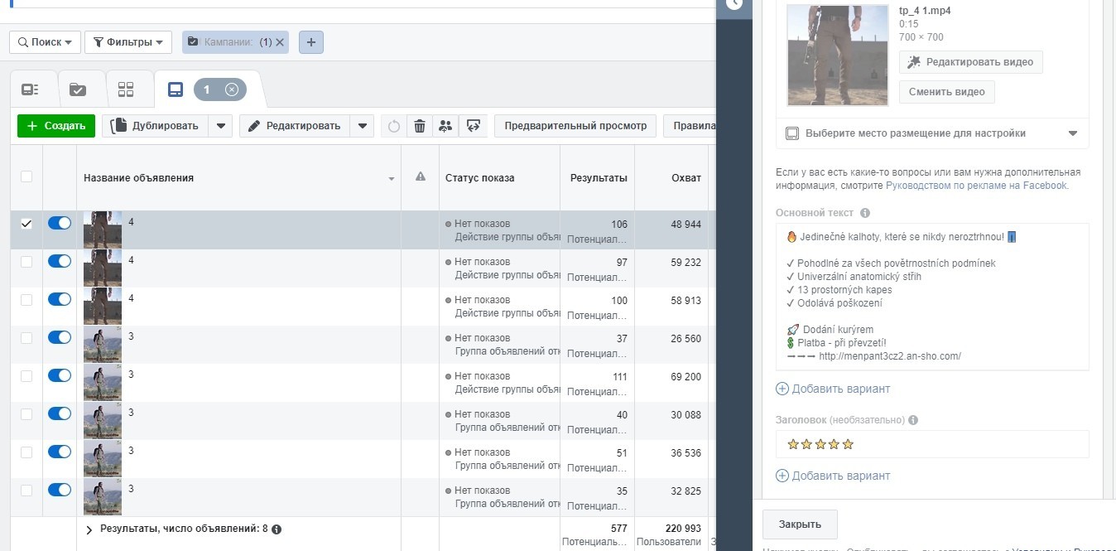
Task: Click info icon beside число объявлений: 8
Action: 277,529
